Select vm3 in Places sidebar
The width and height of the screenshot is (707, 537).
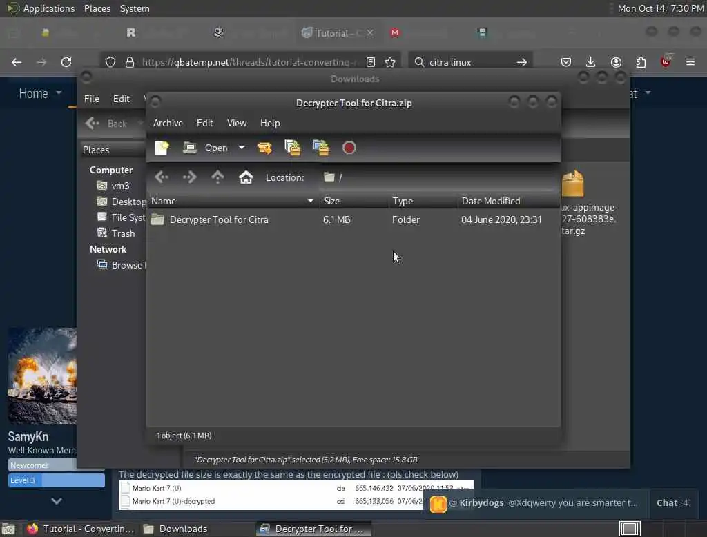(x=114, y=186)
